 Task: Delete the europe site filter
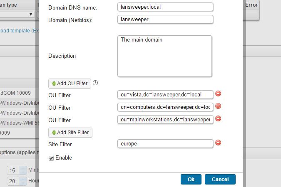(218, 143)
